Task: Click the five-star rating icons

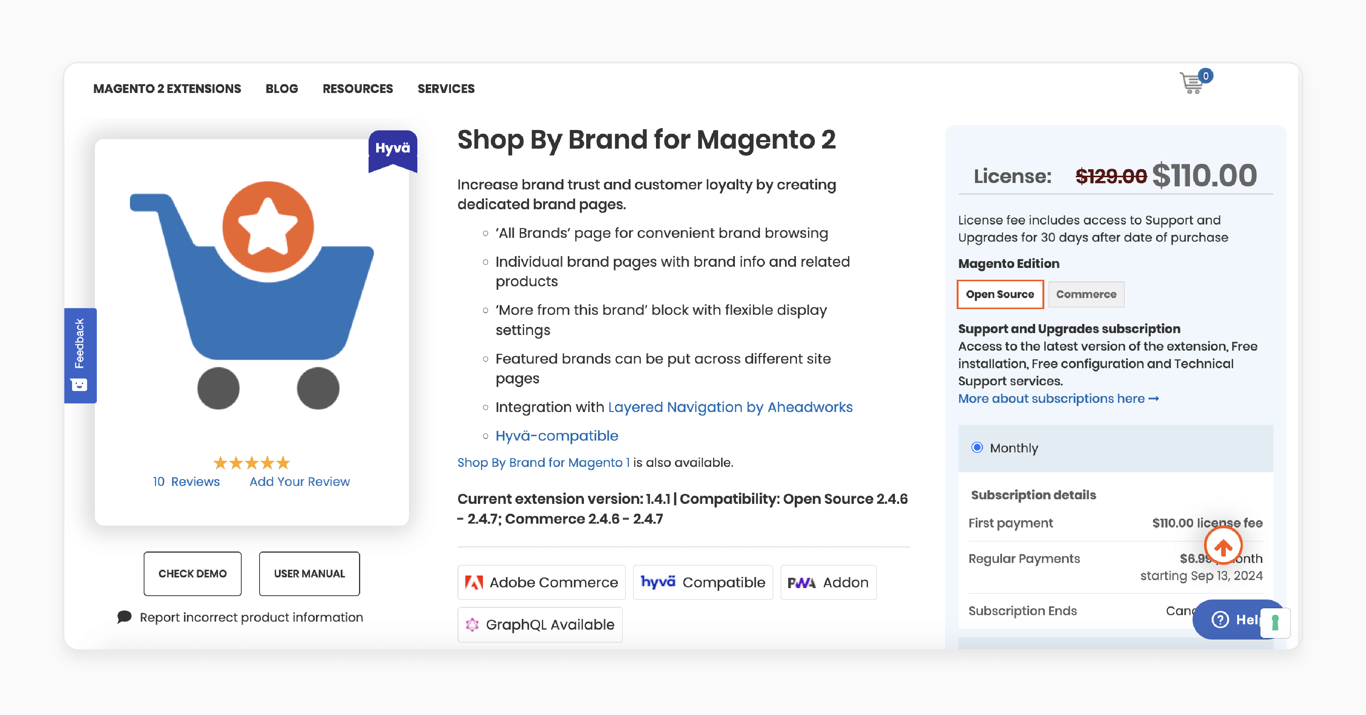Action: tap(251, 463)
